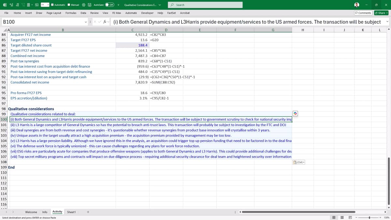Open Customize Quick Access Toolbar dropdown
The height and width of the screenshot is (220, 391).
point(118,5)
